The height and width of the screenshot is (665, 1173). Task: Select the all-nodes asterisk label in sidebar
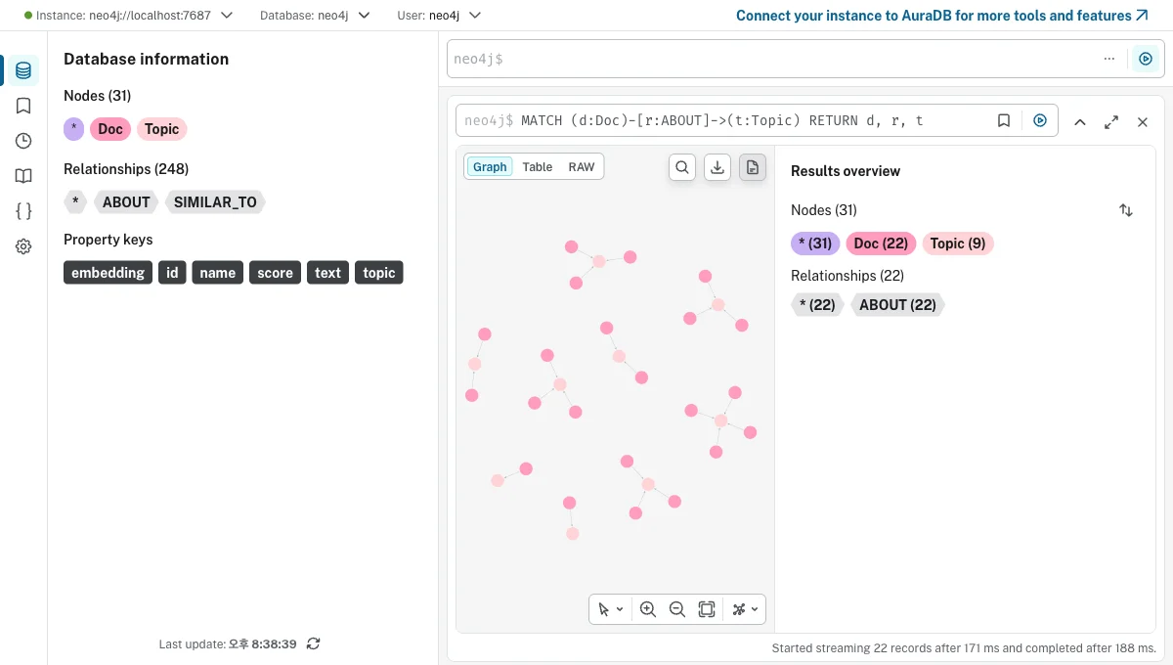pyautogui.click(x=74, y=129)
